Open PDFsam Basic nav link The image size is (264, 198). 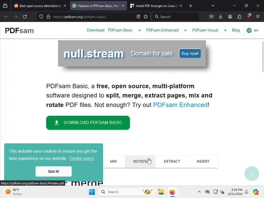pos(120,30)
